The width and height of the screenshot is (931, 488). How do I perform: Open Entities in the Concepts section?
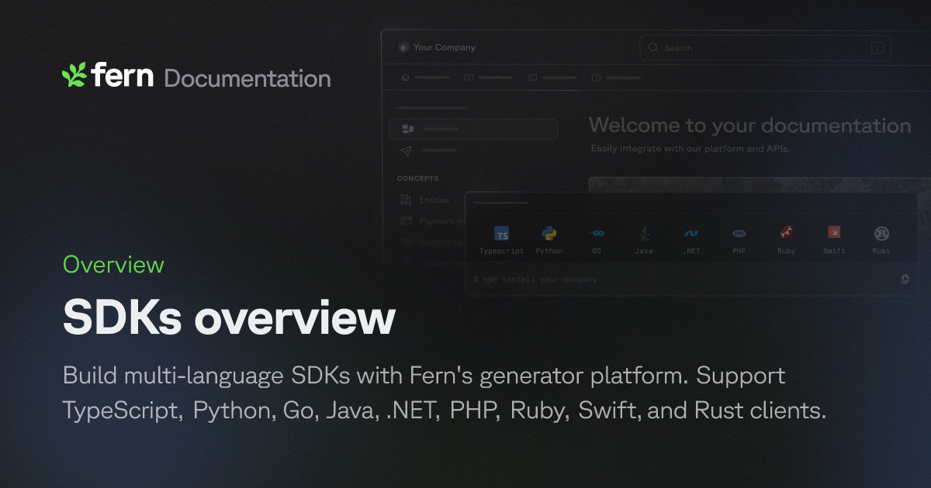coord(434,200)
